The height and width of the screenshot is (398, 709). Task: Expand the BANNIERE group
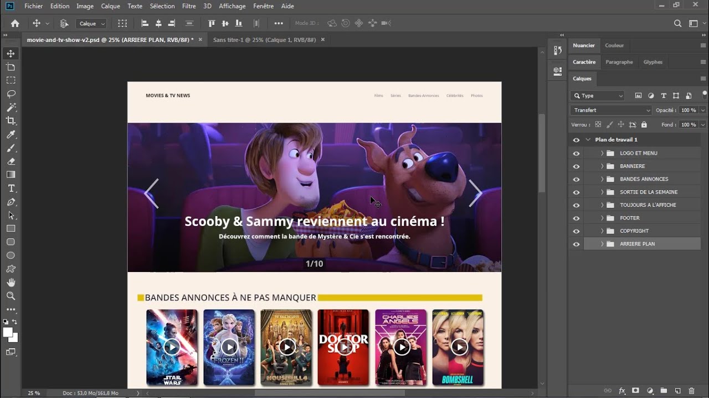coord(602,166)
